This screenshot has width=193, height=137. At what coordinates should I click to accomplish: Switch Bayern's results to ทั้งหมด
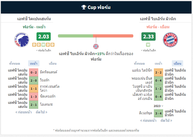[x=139, y=63]
